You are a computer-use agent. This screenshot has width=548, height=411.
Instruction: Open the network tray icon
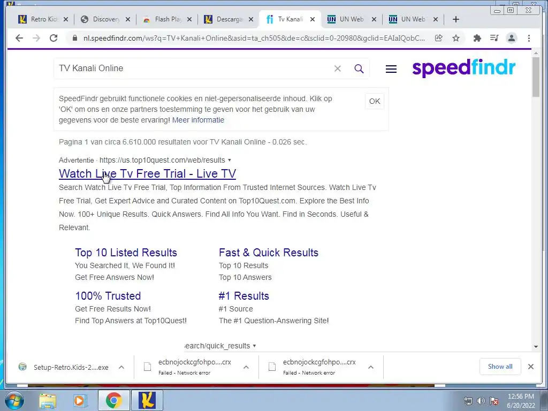coord(468,401)
